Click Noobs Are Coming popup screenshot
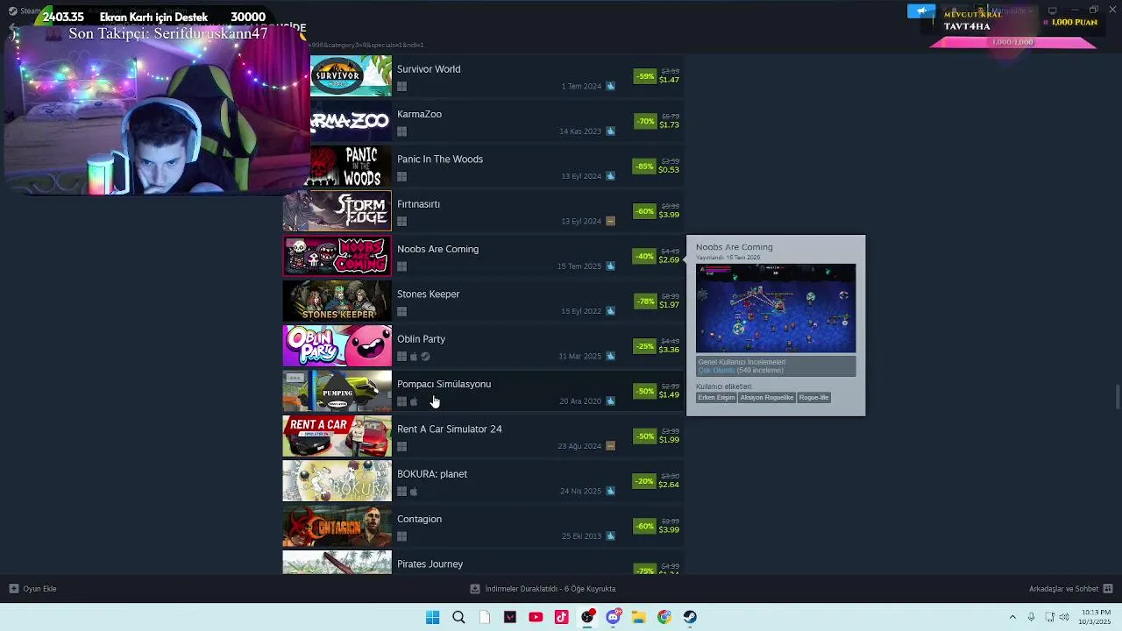 point(776,308)
